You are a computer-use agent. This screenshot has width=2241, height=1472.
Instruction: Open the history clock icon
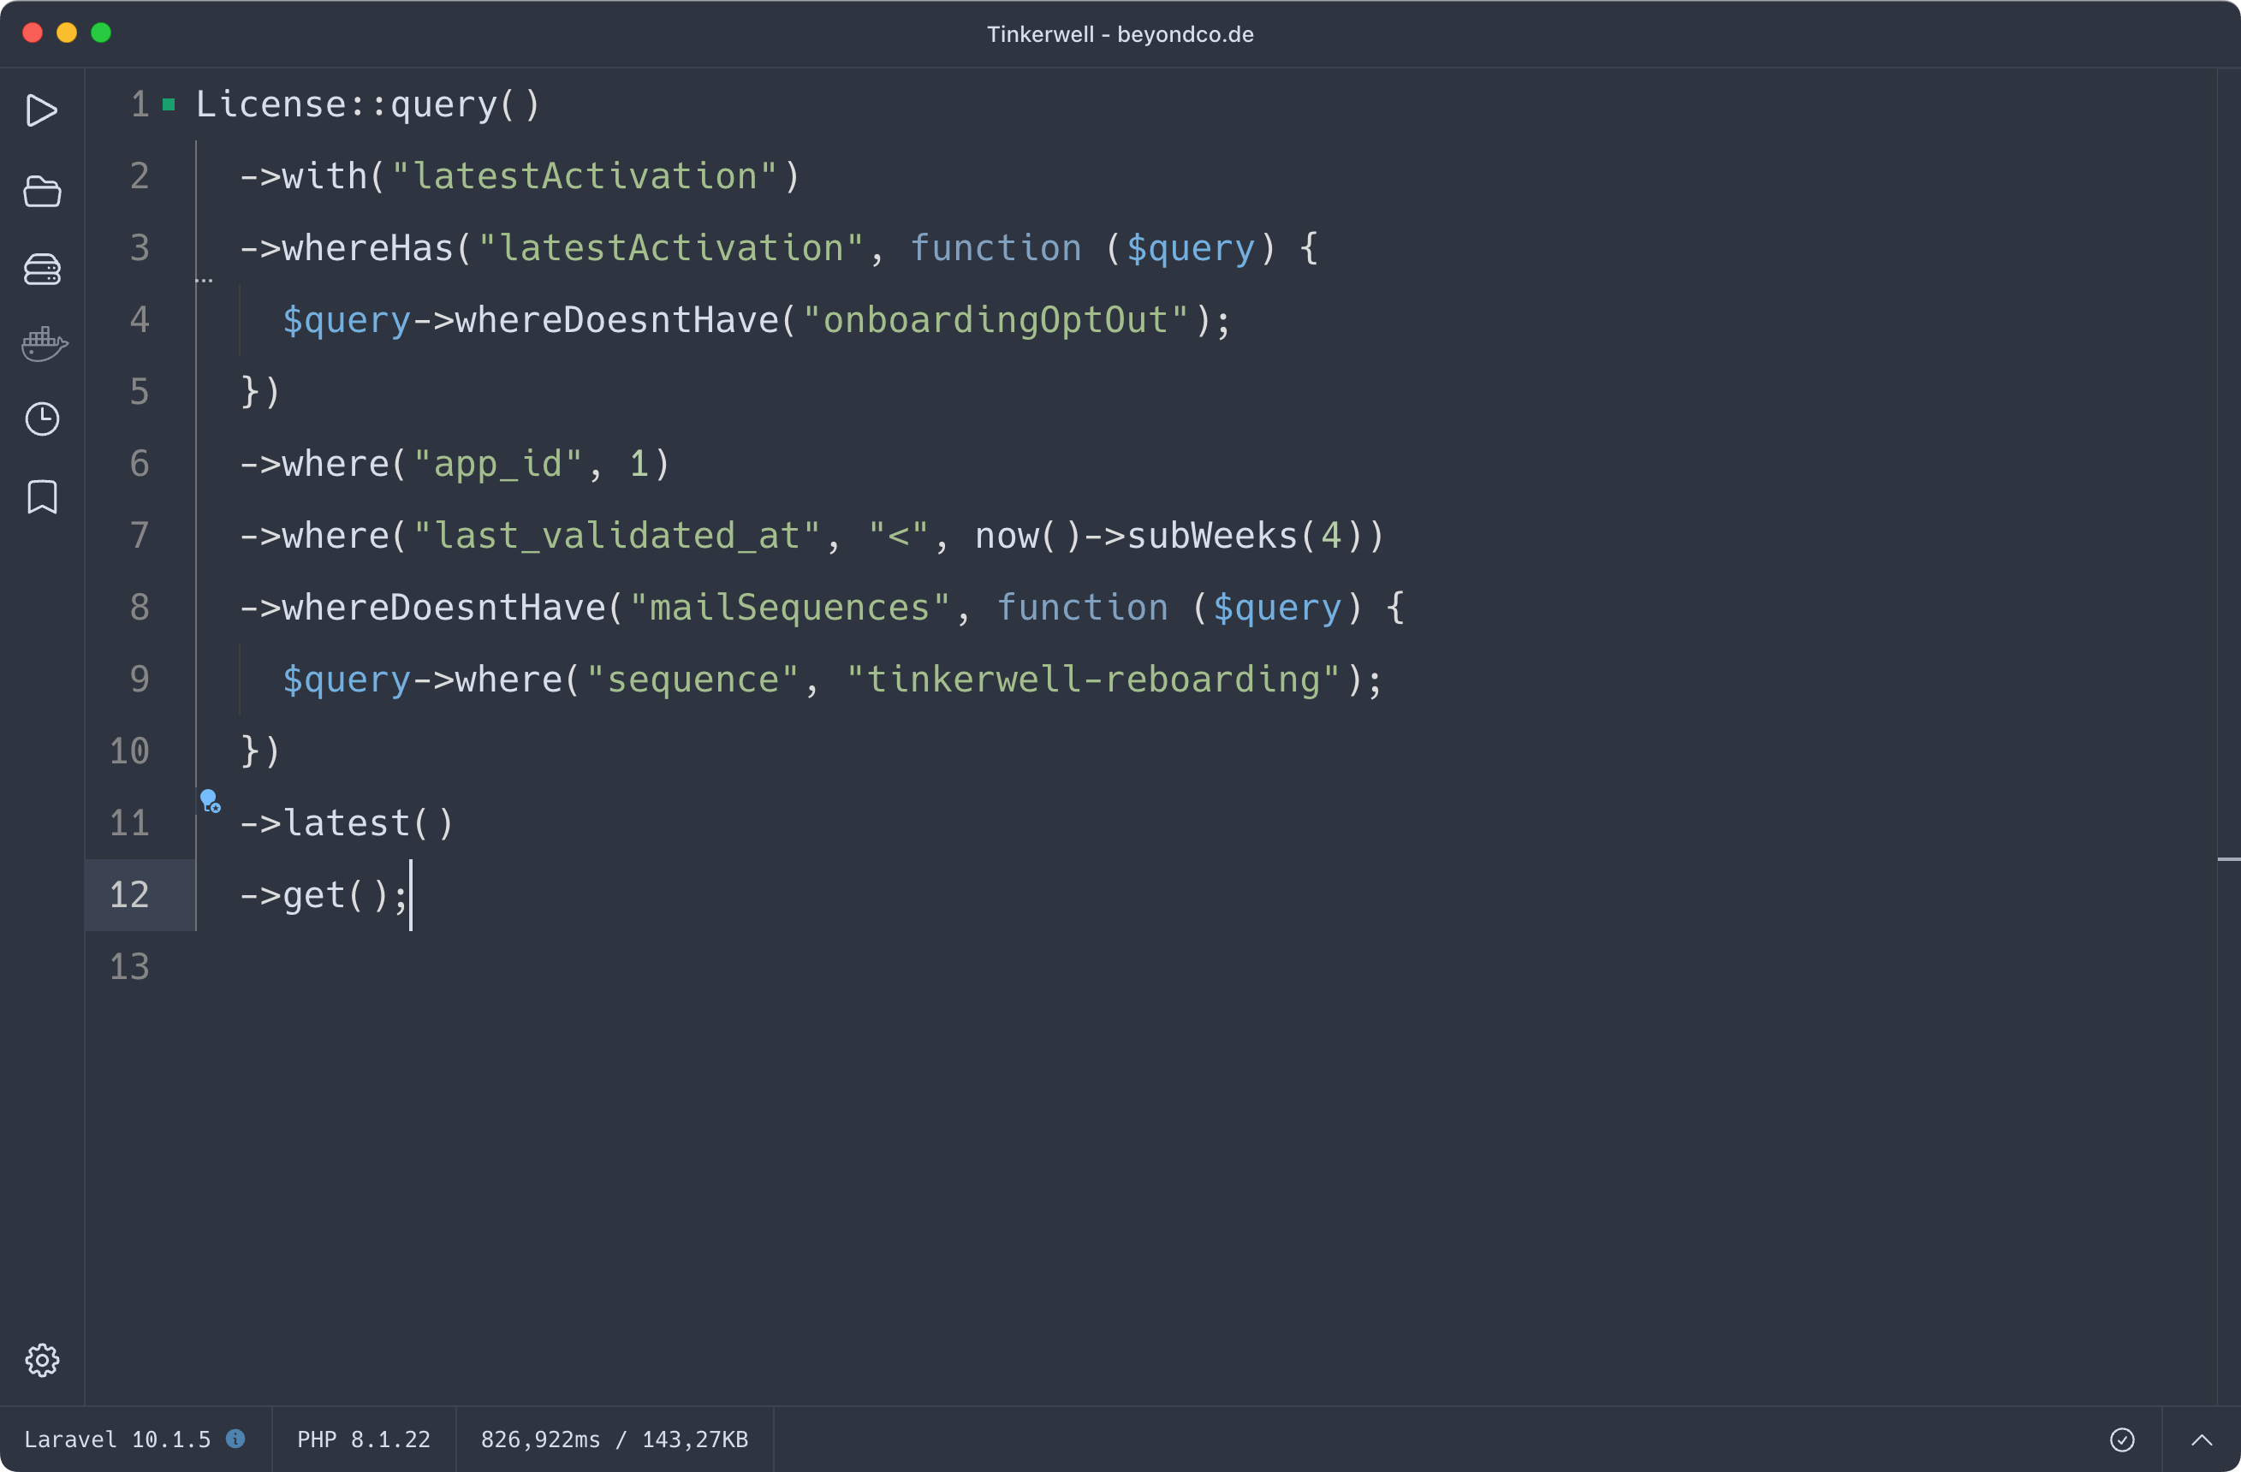(x=41, y=418)
